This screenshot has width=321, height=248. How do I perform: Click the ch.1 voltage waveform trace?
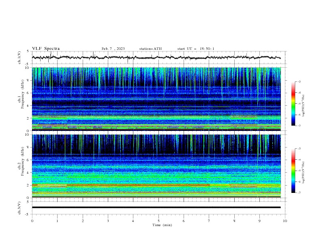pyautogui.click(x=156, y=58)
